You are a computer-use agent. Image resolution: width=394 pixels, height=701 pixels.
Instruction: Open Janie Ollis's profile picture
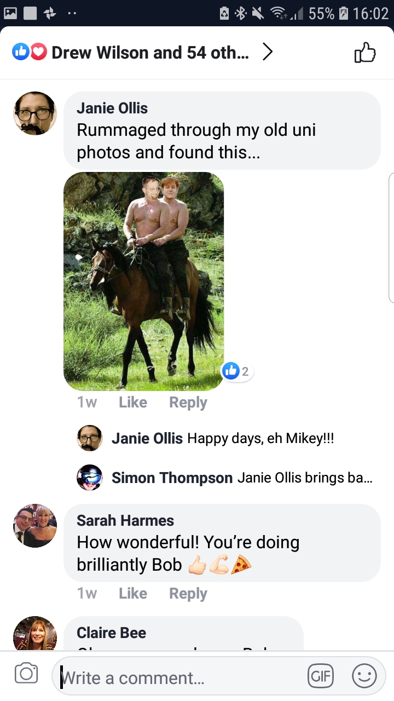point(35,113)
